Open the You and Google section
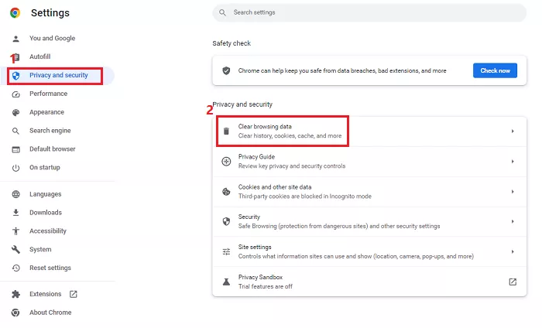 point(52,39)
